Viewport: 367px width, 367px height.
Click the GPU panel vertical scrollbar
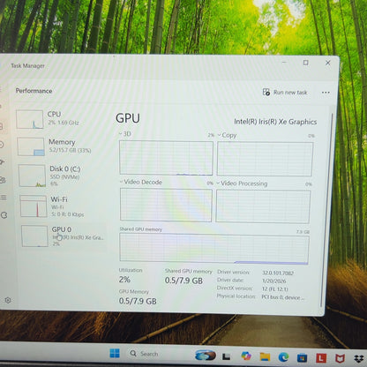tap(327, 209)
